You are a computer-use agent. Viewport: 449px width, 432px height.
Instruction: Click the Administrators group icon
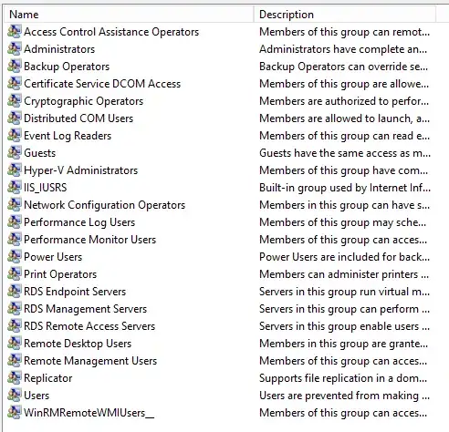coord(15,49)
